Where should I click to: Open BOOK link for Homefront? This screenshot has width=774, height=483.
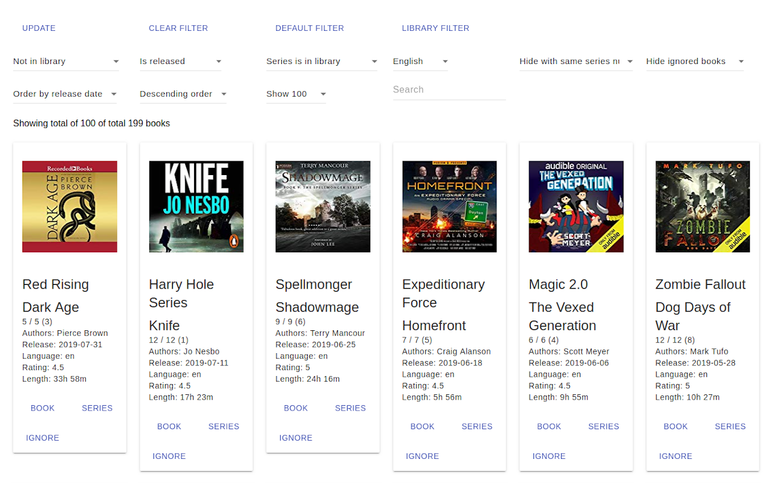pos(423,426)
